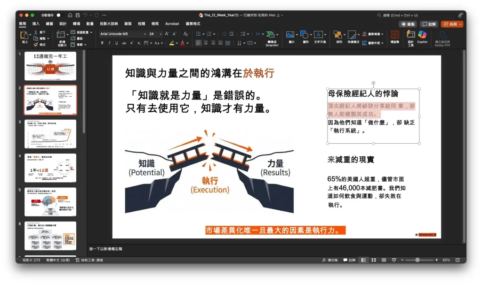Open the Arial Unicode MS font dropdown
The height and width of the screenshot is (284, 482).
[123, 34]
